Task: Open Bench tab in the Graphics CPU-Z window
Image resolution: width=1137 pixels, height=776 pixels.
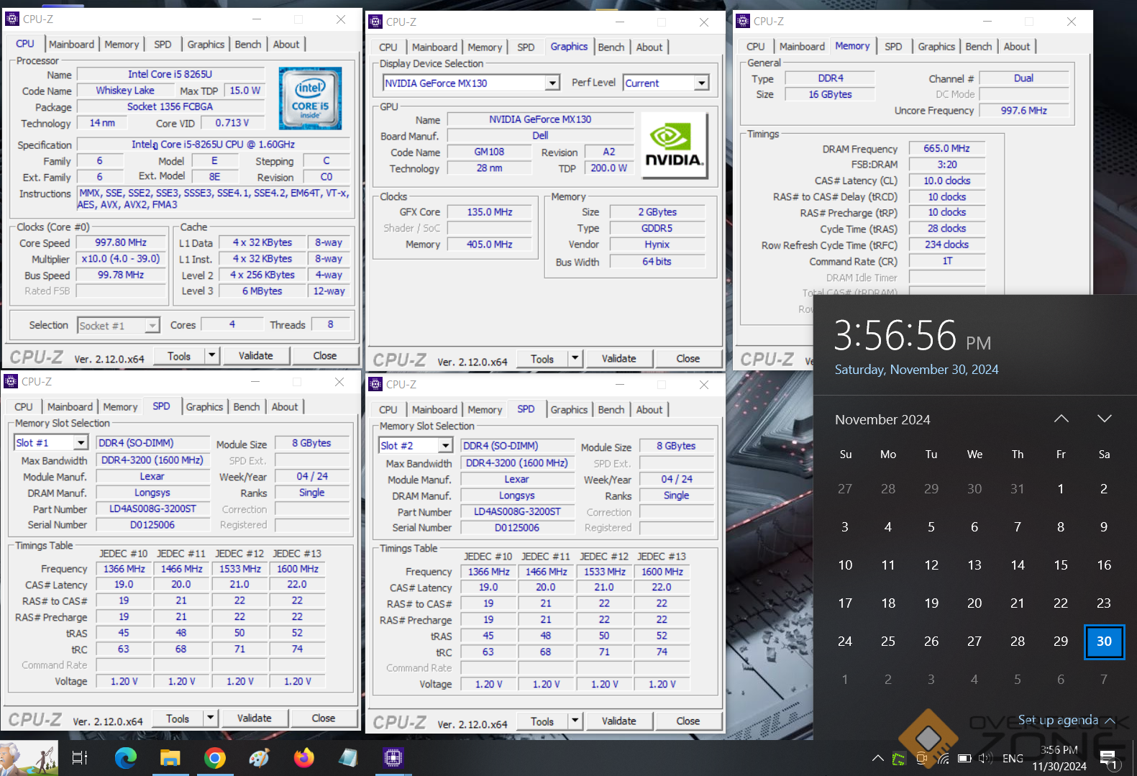Action: click(x=611, y=47)
